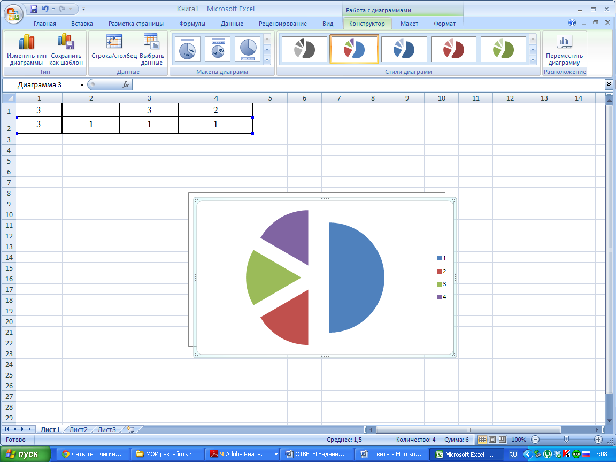616x462 pixels.
Task: Customize Quick Access Toolbar dropdown
Action: [x=83, y=9]
